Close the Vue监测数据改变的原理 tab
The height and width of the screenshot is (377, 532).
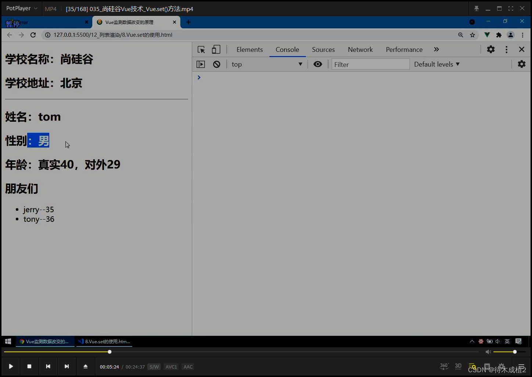[x=175, y=22]
